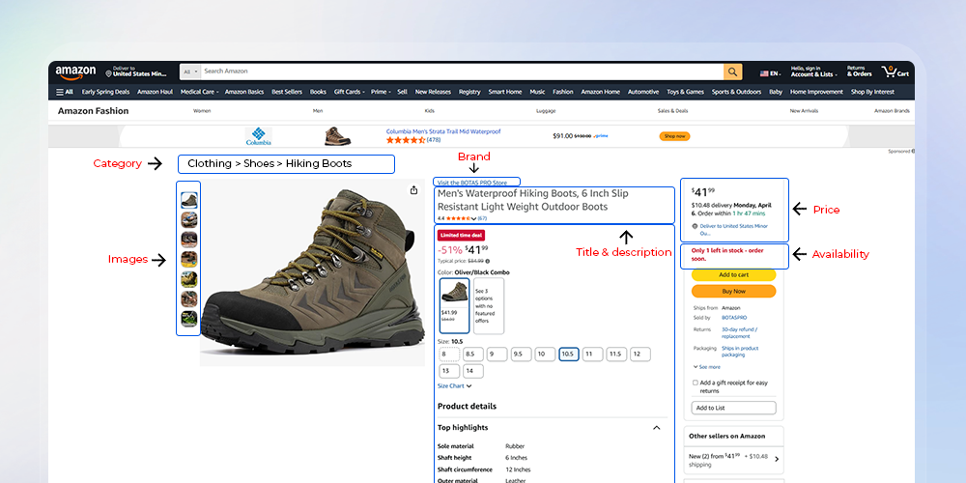Viewport: 966px width, 483px height.
Task: Click the share icon above boot image
Action: 413,190
